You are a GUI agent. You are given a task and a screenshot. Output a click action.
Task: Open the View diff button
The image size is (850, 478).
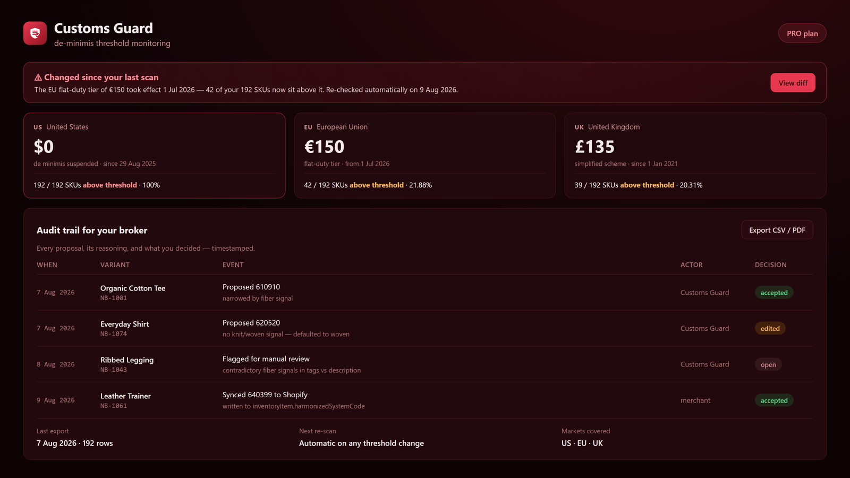point(793,83)
